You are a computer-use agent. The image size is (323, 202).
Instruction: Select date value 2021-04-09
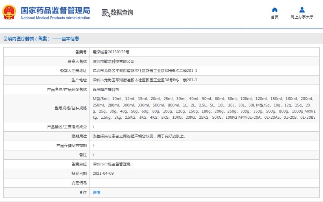[103, 174]
